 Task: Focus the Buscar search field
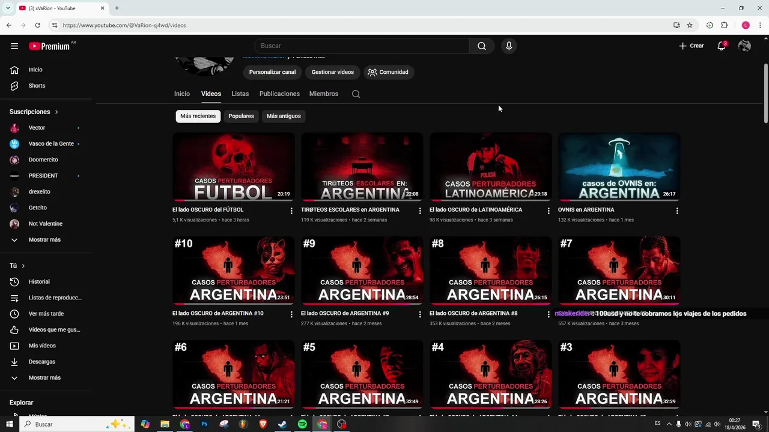click(362, 46)
